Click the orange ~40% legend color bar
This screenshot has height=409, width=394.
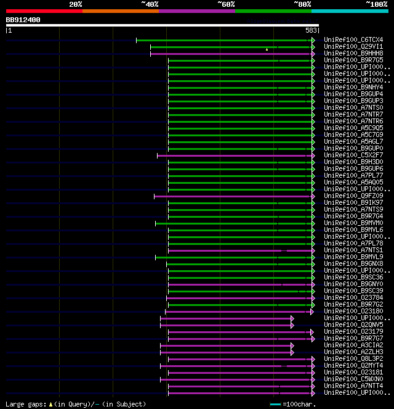(121, 11)
